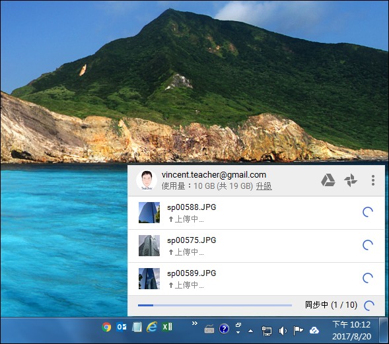The image size is (389, 344).
Task: Open Google Drive icon in sync panel
Action: tap(328, 180)
